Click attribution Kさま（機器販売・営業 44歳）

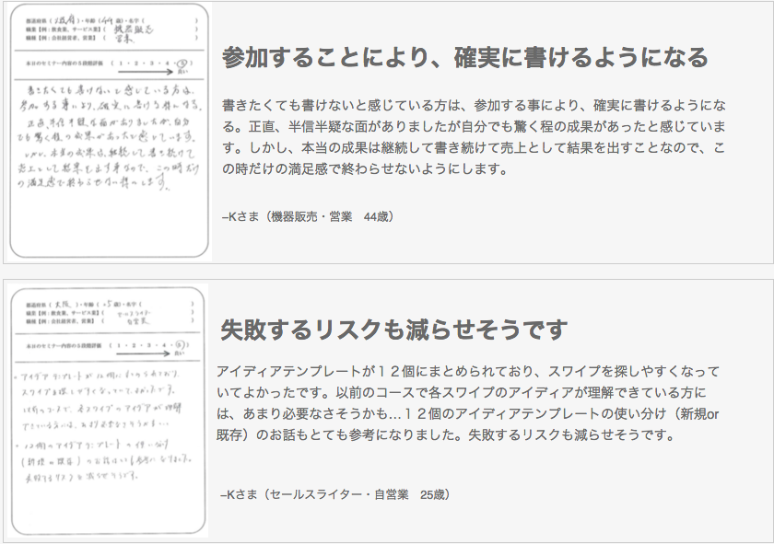click(x=308, y=216)
